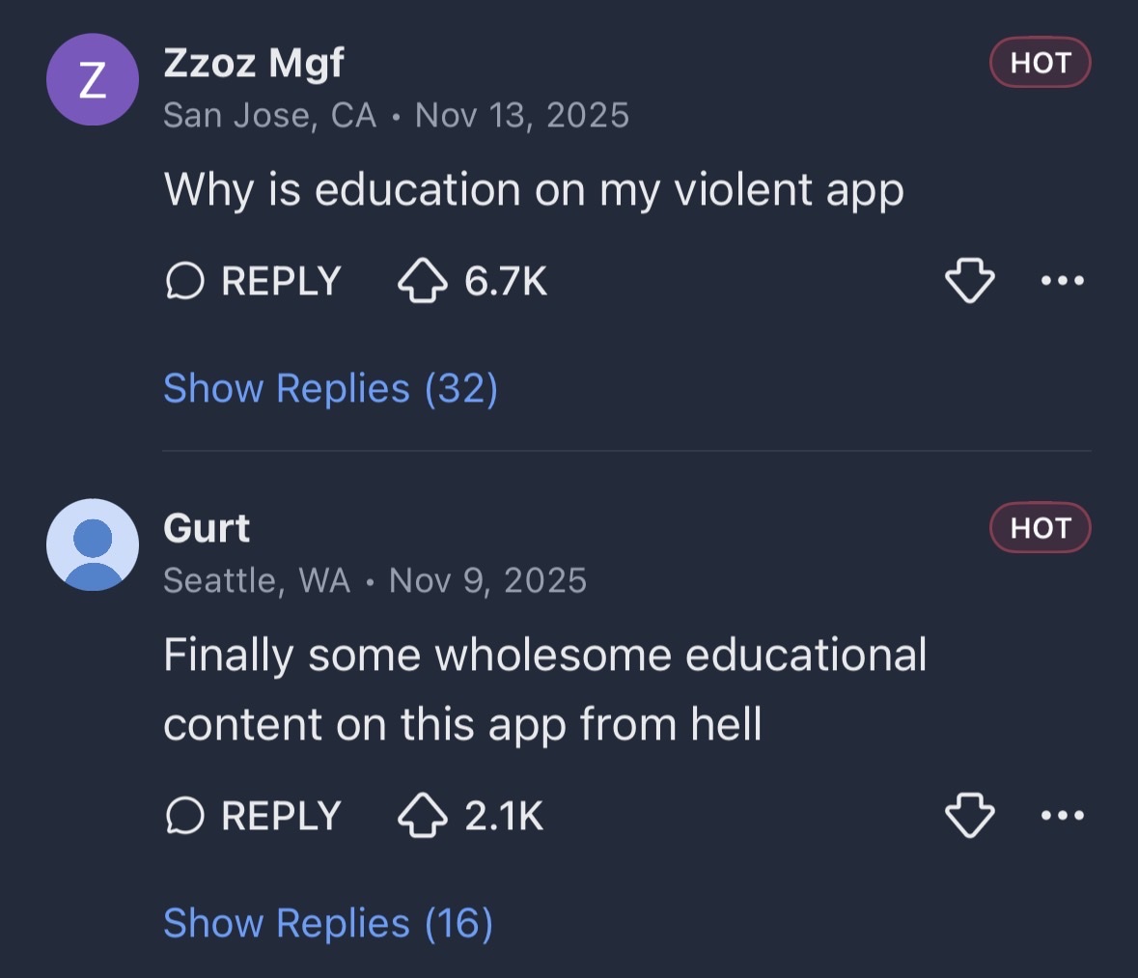This screenshot has width=1138, height=978.
Task: Downvote Zzoz Mgf's comment
Action: [969, 282]
